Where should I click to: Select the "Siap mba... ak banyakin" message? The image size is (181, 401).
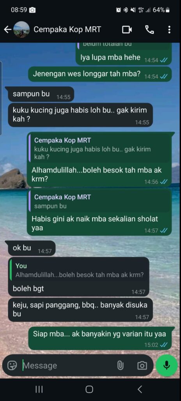100,338
